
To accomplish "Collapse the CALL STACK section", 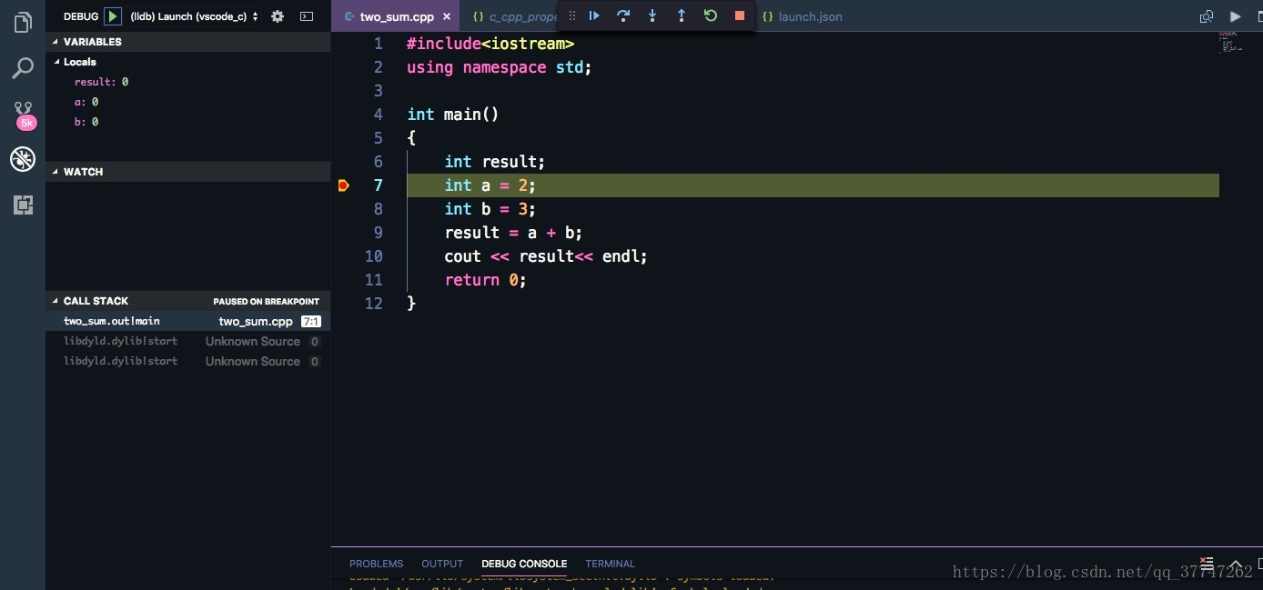I will (56, 301).
